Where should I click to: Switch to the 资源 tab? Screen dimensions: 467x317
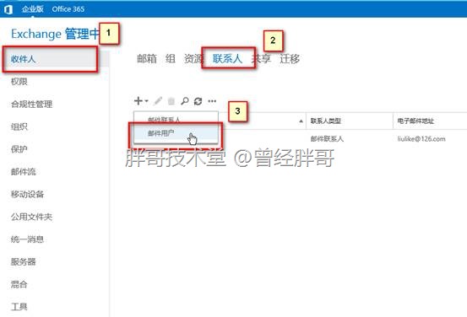coord(193,58)
